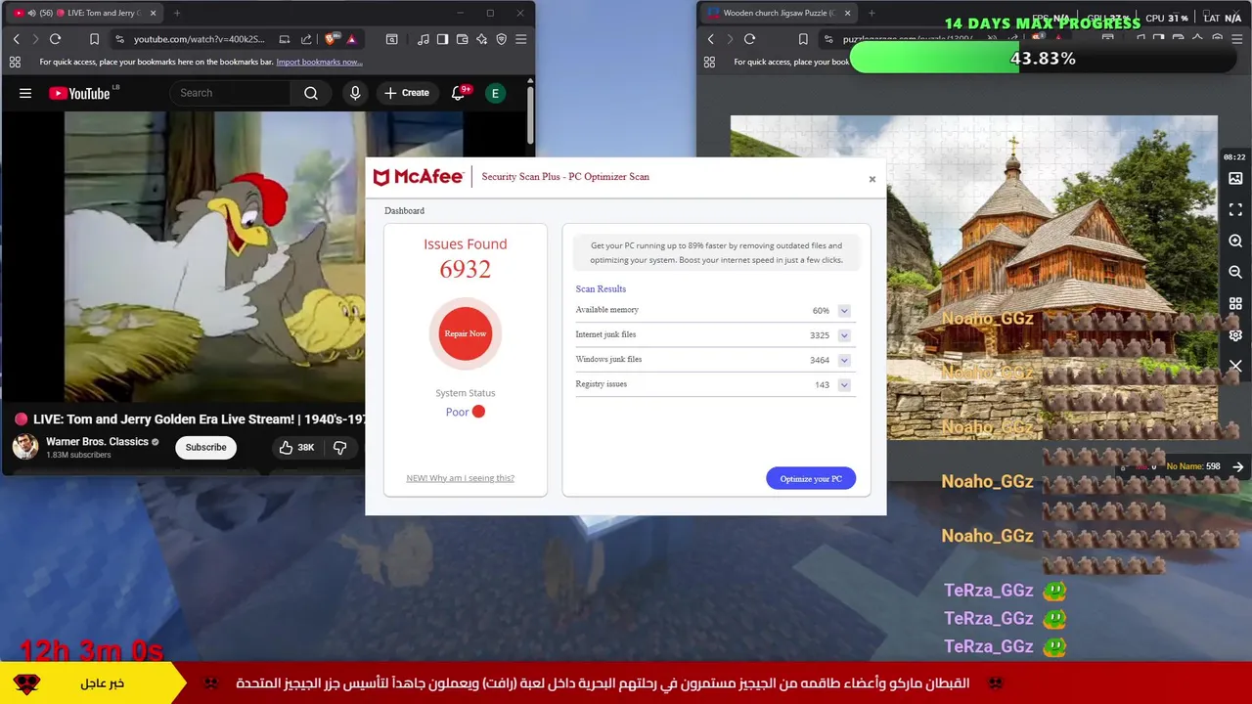1252x704 pixels.
Task: Click the share icon in YouTube address bar
Action: tap(306, 39)
